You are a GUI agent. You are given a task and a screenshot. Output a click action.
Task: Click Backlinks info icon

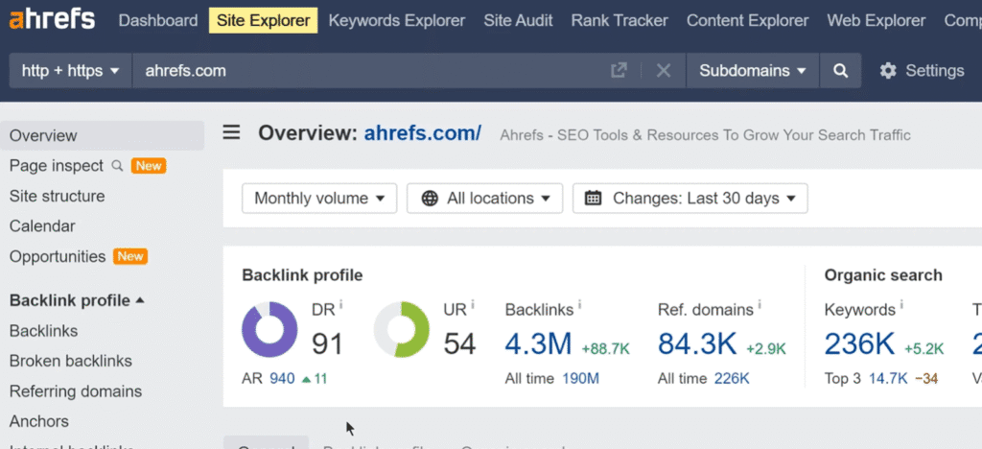(x=579, y=305)
